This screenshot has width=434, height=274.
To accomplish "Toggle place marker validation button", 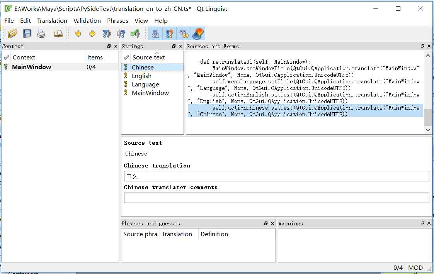I will (x=198, y=34).
